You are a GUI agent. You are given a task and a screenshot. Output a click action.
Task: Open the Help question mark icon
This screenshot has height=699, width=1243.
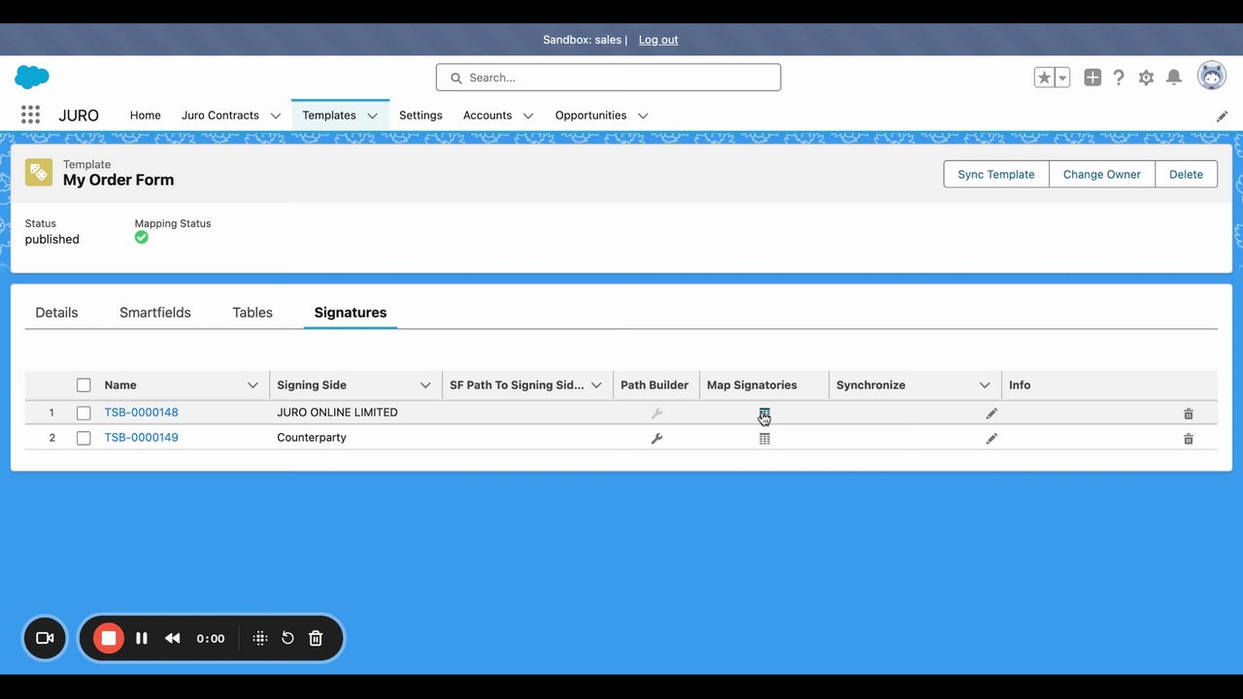pos(1119,78)
